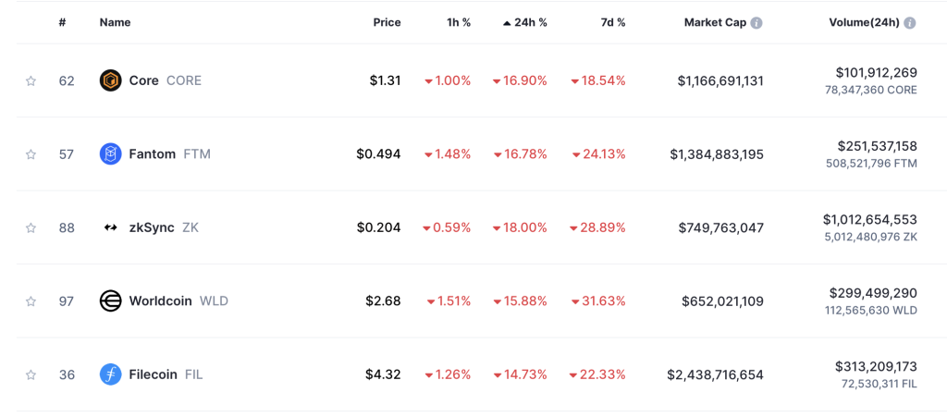Click the Filecoin logo icon

coord(111,374)
